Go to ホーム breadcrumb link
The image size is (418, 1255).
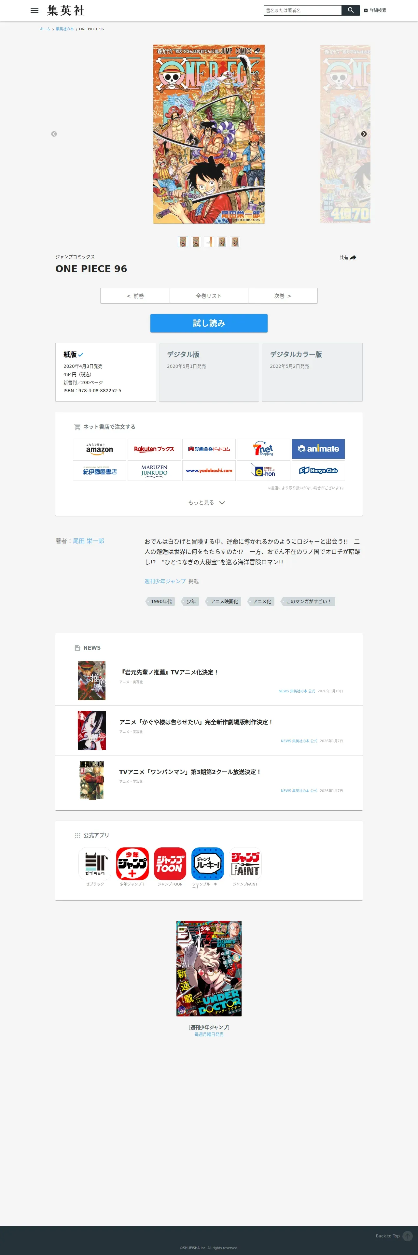click(45, 29)
